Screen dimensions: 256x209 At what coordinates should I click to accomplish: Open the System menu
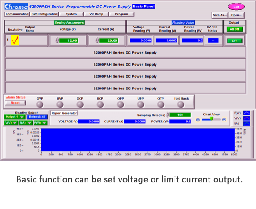tap(71, 14)
